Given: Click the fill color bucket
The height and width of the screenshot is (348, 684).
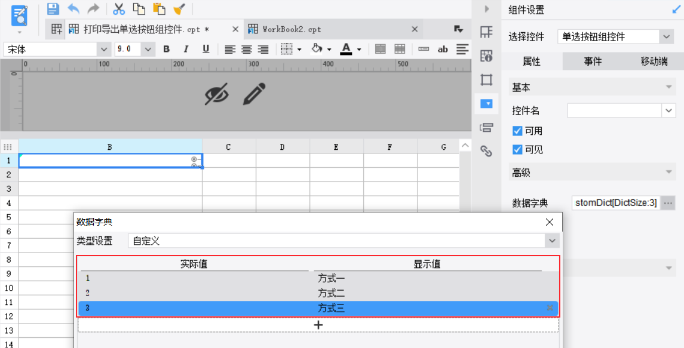Looking at the screenshot, I should pos(317,49).
